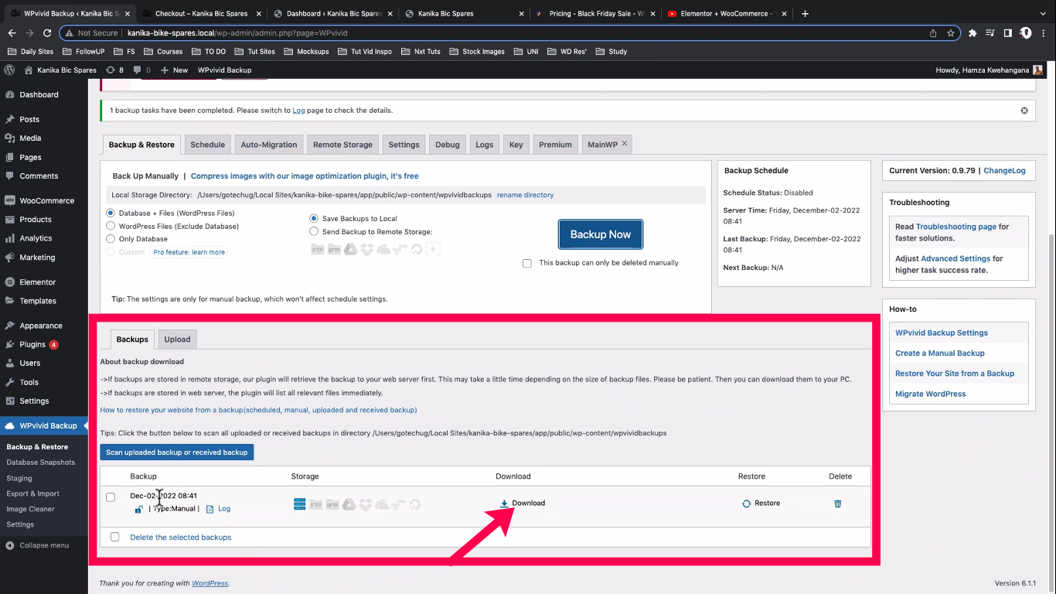Switch to the Schedule tab
Image resolution: width=1056 pixels, height=594 pixels.
click(x=207, y=145)
